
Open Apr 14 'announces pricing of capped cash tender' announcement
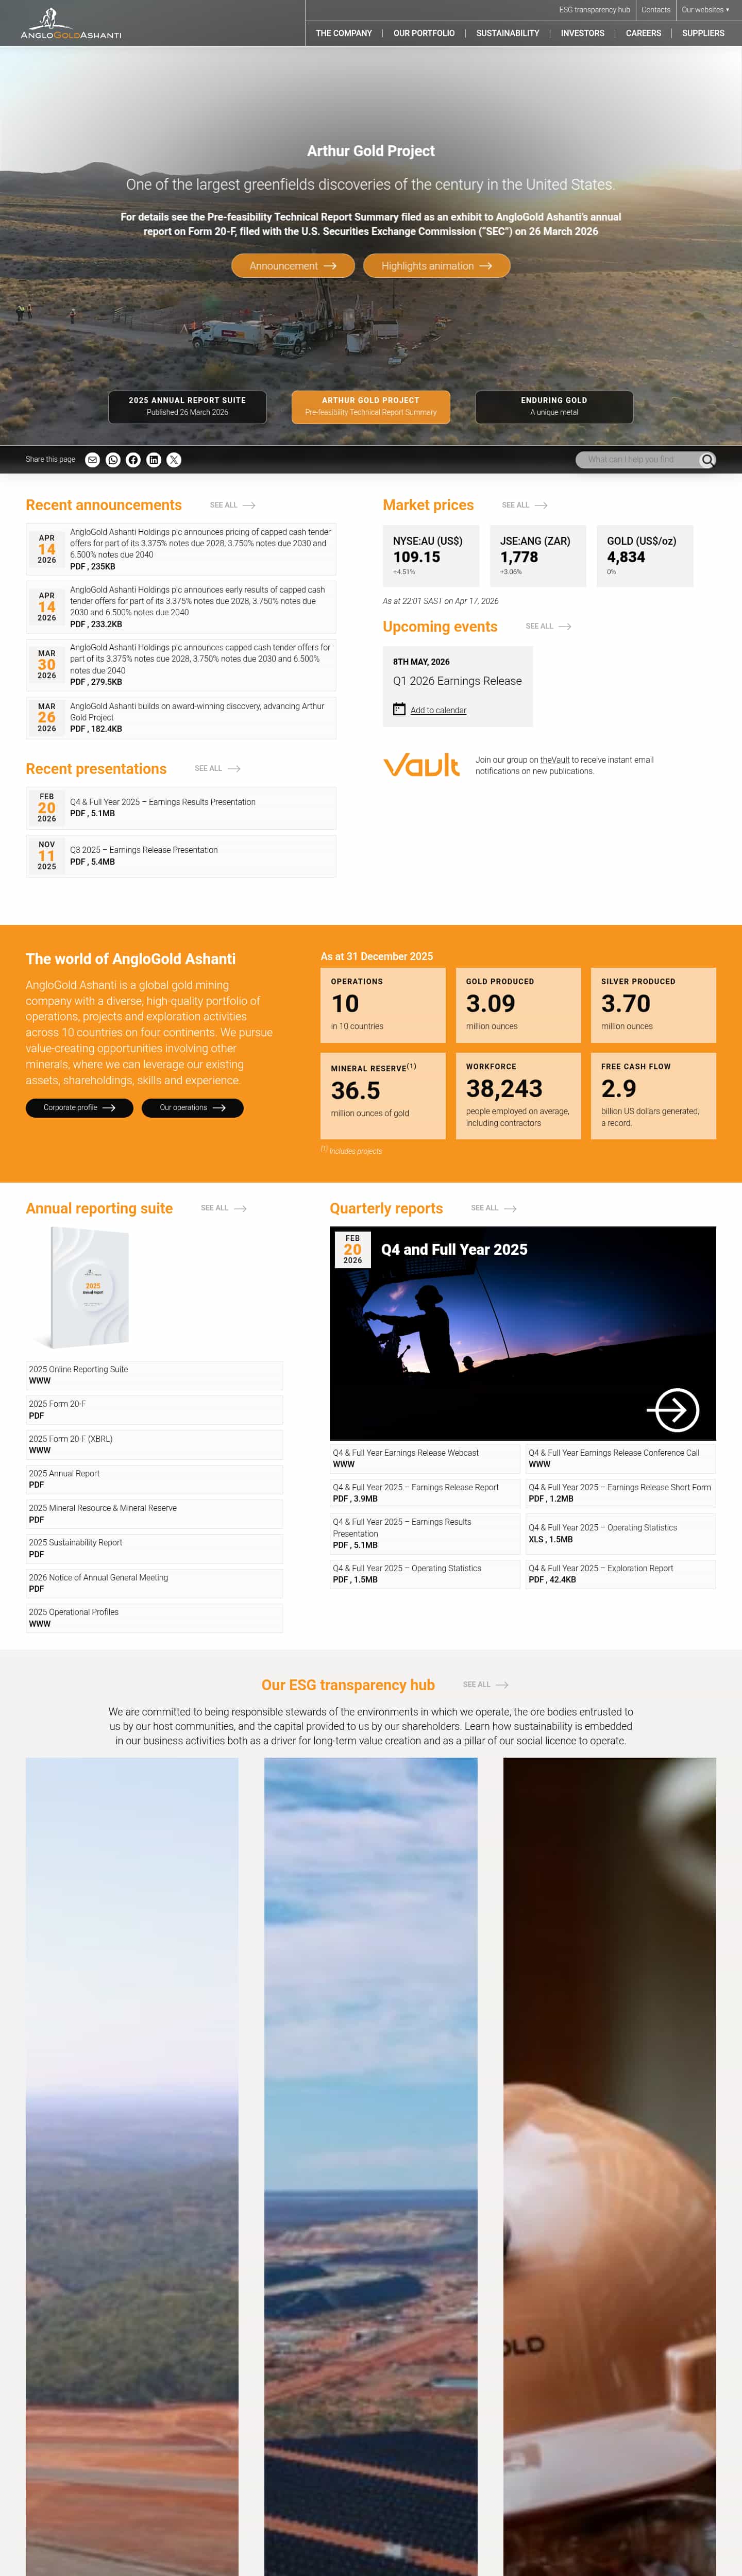pos(181,549)
